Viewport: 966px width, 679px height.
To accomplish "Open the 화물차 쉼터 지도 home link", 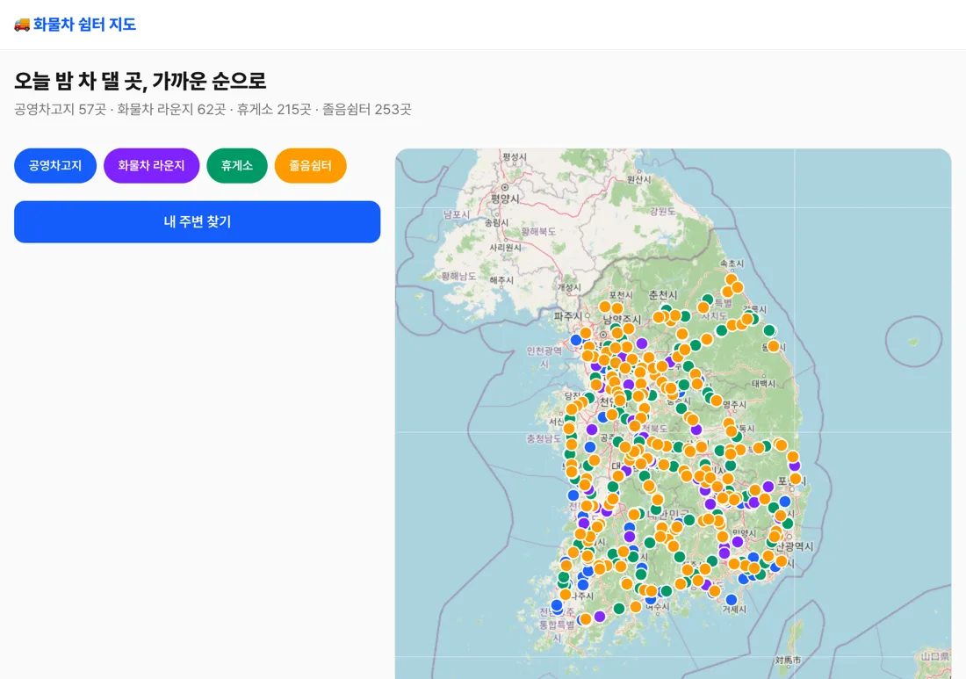I will 75,24.
